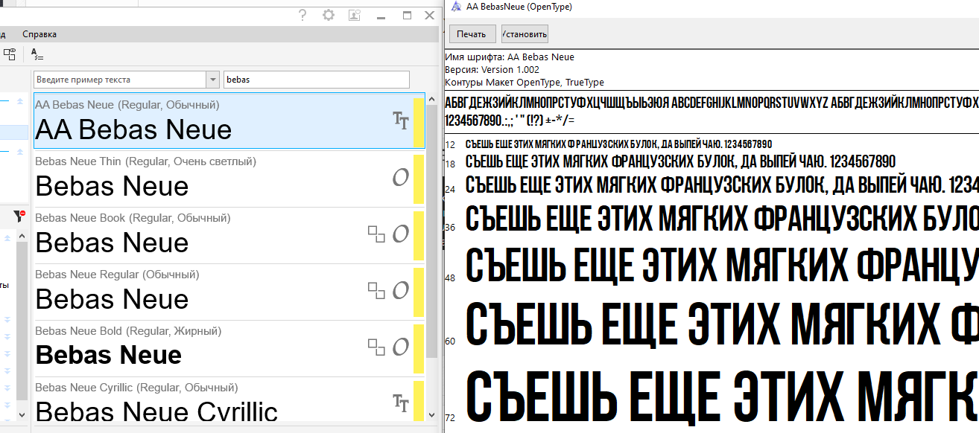Click the Введите пример текста input field

tap(120, 80)
